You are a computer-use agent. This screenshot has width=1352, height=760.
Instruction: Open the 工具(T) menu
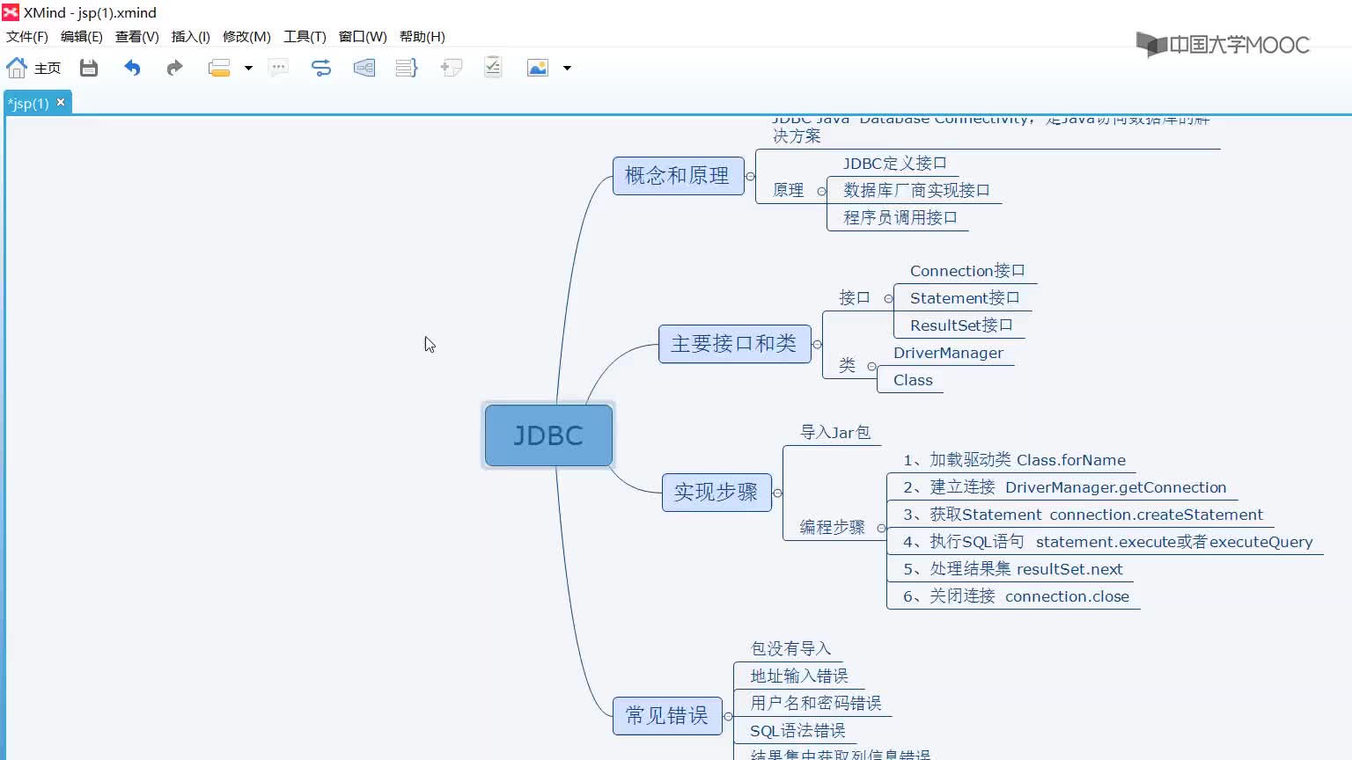tap(305, 36)
